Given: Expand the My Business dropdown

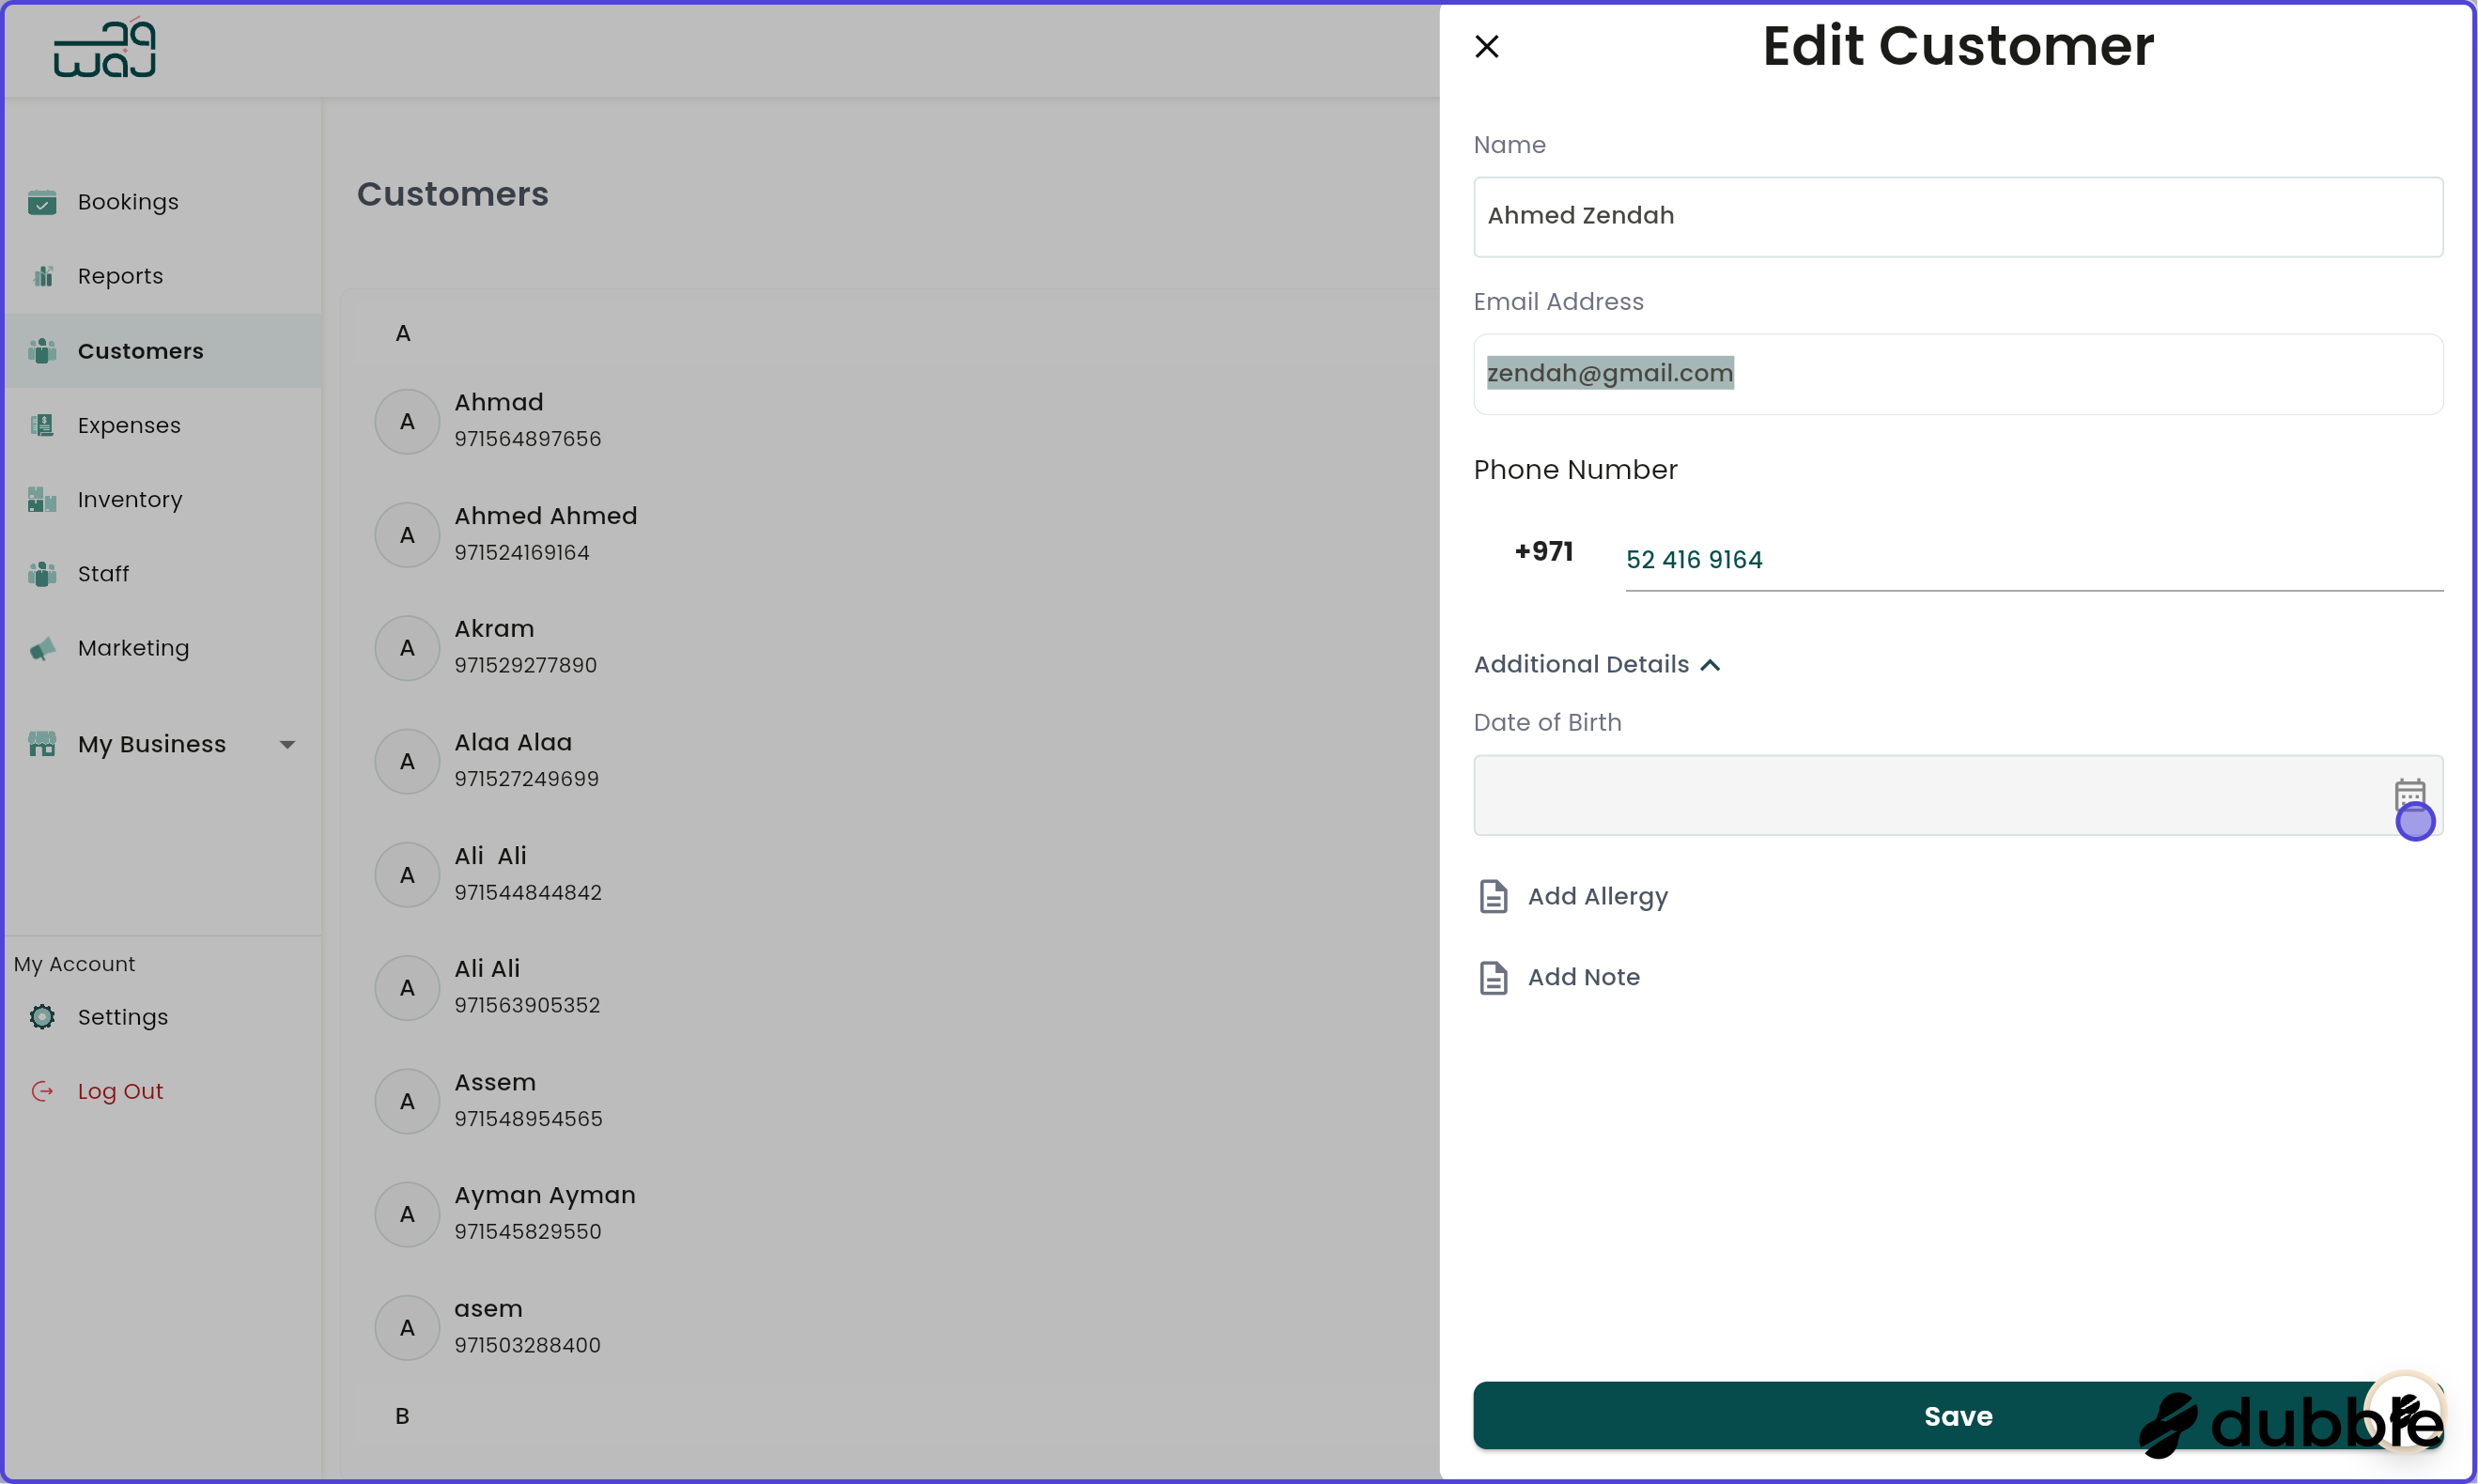Looking at the screenshot, I should [288, 744].
